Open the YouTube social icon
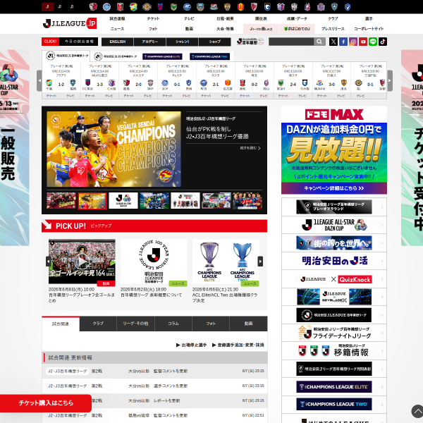Screen dimensions: 423x423 click(363, 42)
